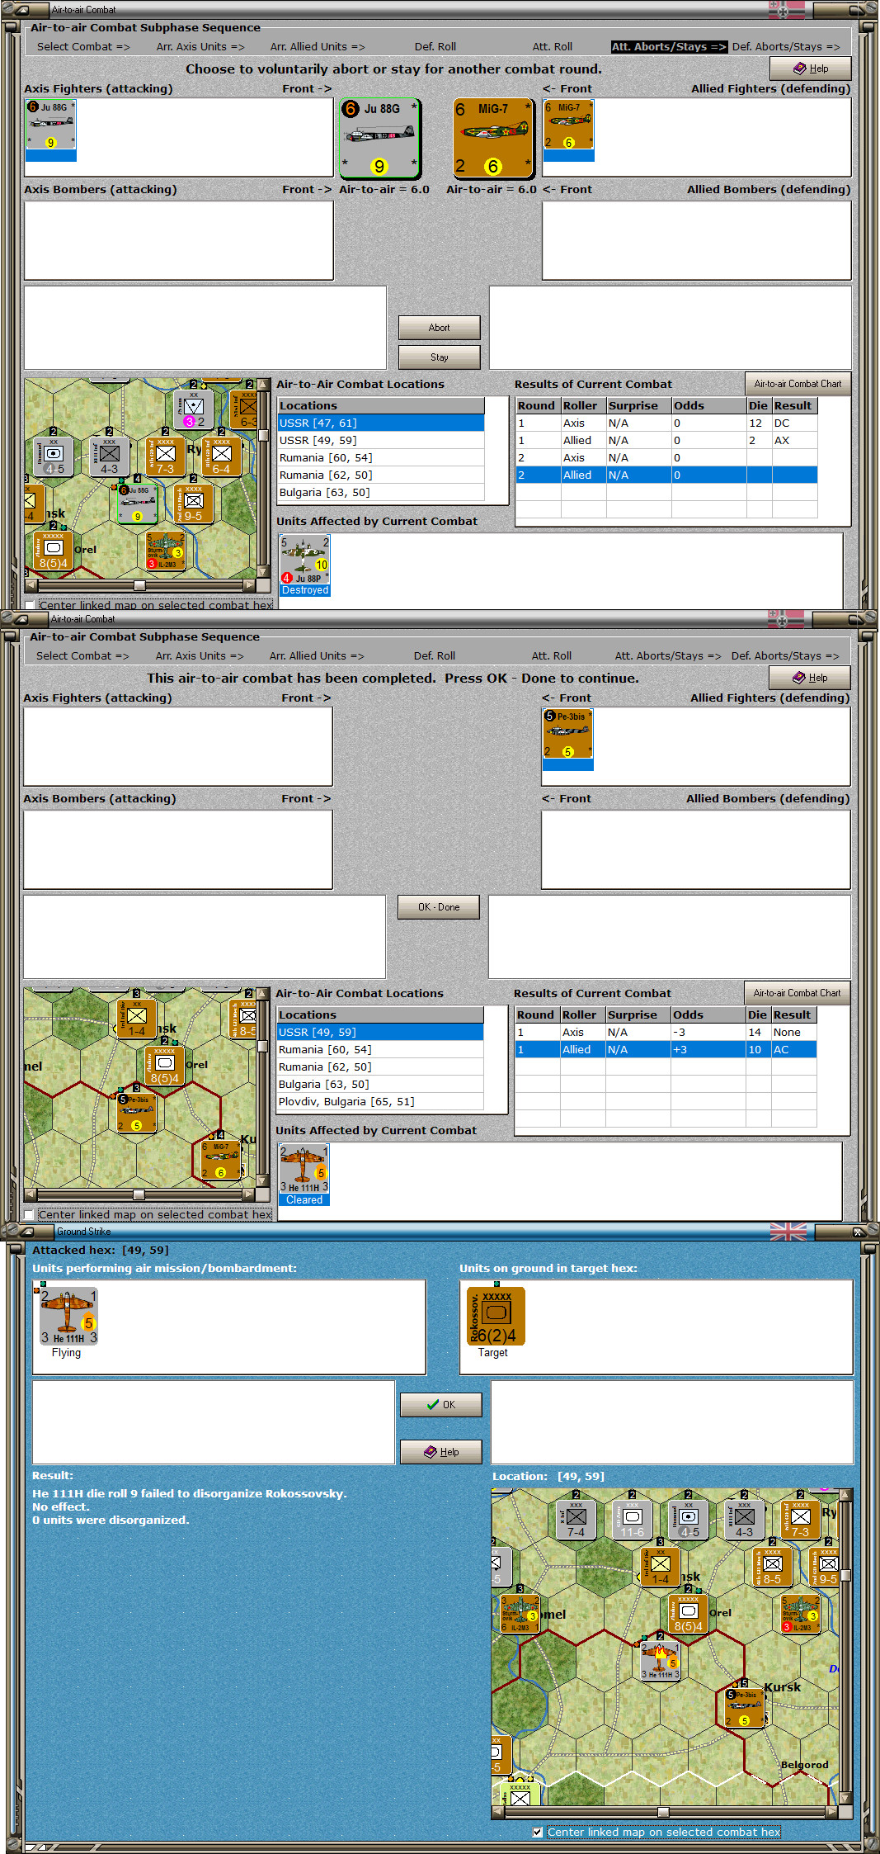Toggle center linked map checkbox in second window

pos(29,1214)
